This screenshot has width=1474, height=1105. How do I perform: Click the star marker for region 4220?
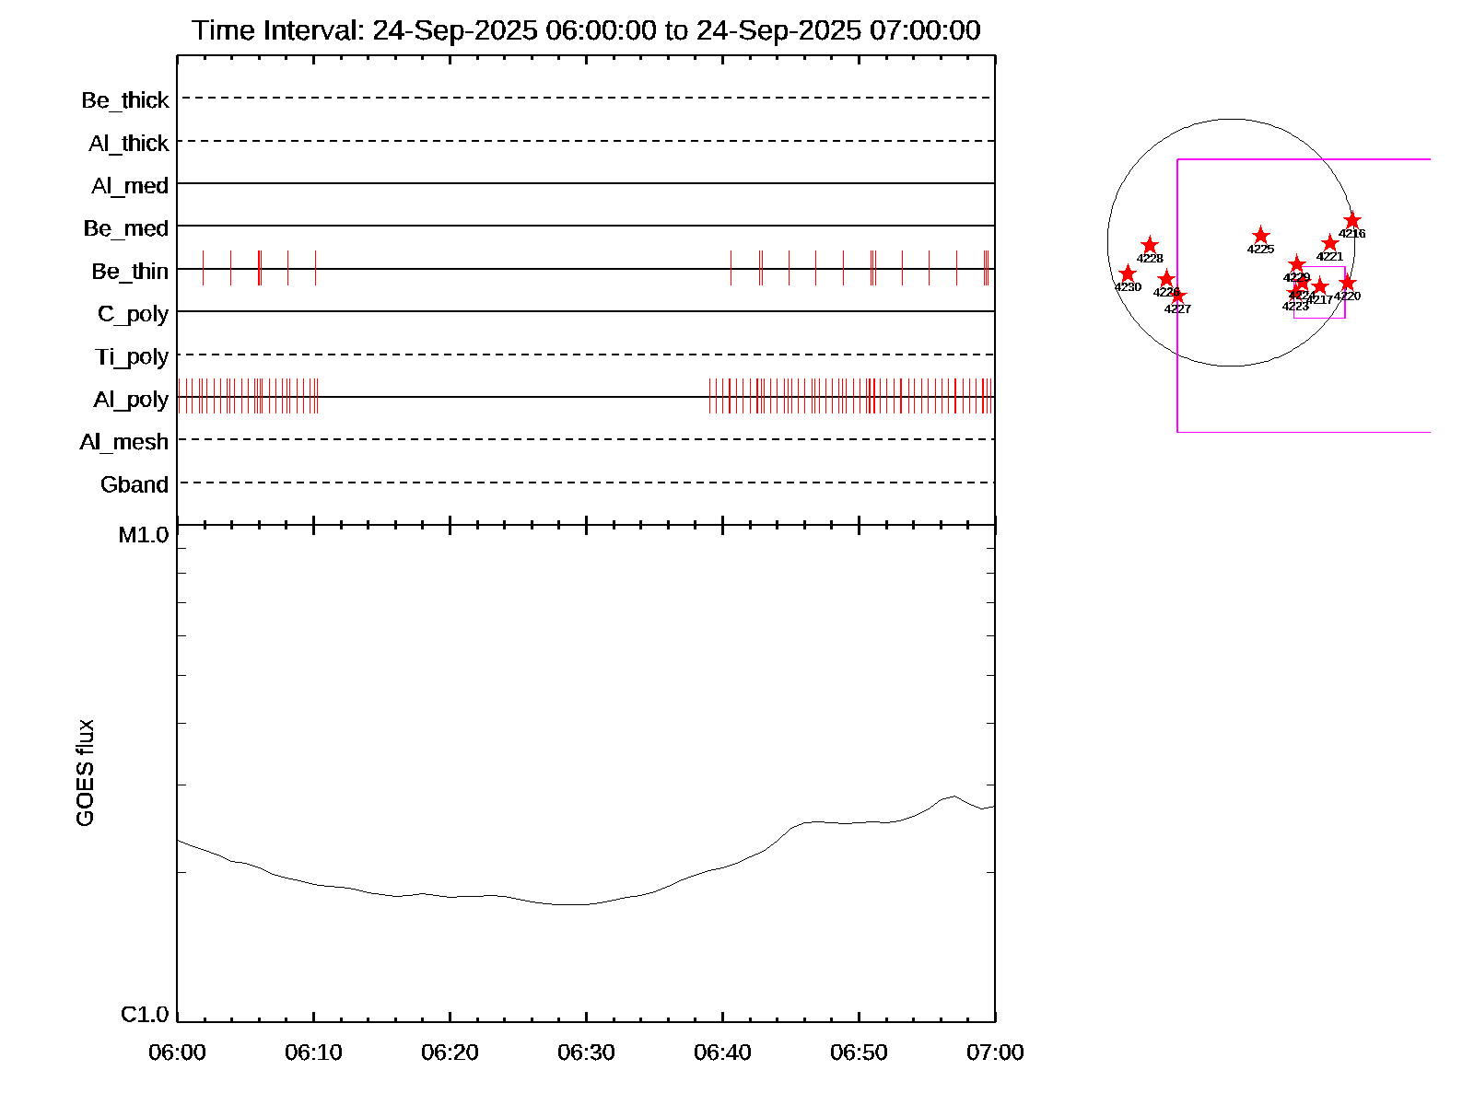click(1347, 283)
